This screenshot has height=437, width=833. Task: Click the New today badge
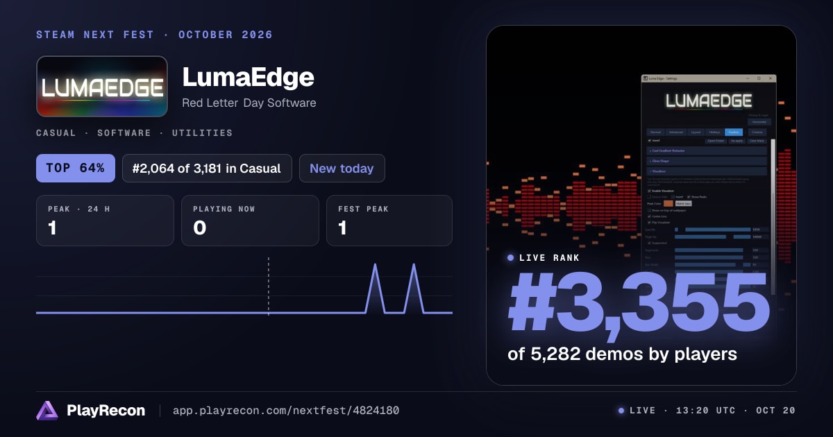pyautogui.click(x=342, y=168)
